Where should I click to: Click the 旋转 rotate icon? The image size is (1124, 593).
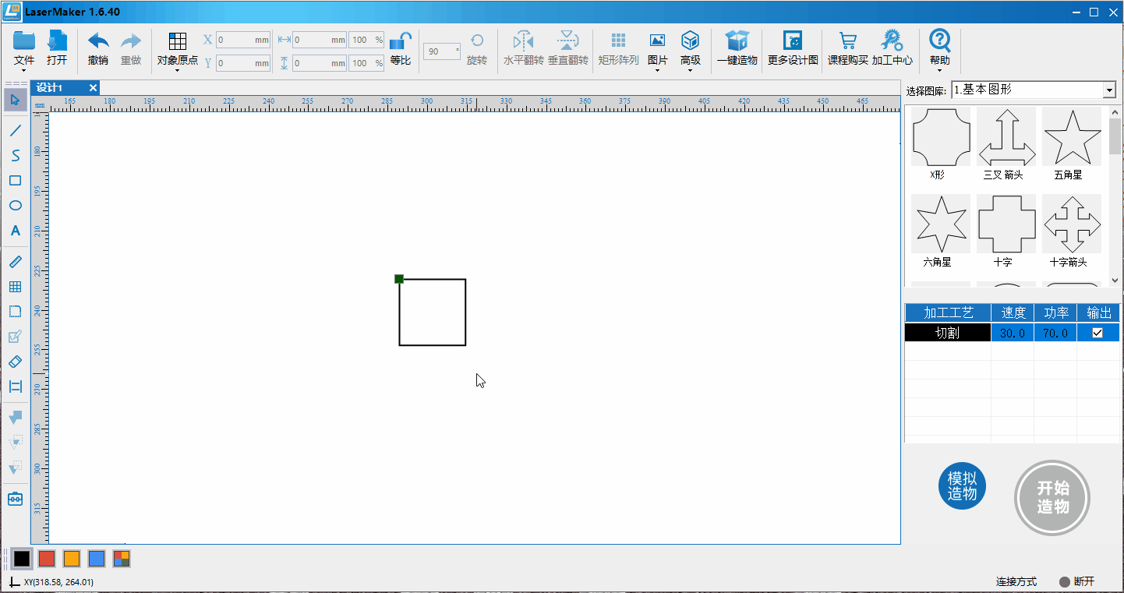477,41
